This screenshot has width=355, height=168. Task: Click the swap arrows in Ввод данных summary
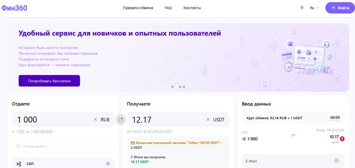click(x=293, y=136)
